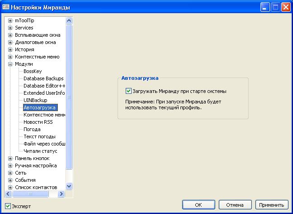Click horizontal scrollbar right arrow

(x=61, y=194)
